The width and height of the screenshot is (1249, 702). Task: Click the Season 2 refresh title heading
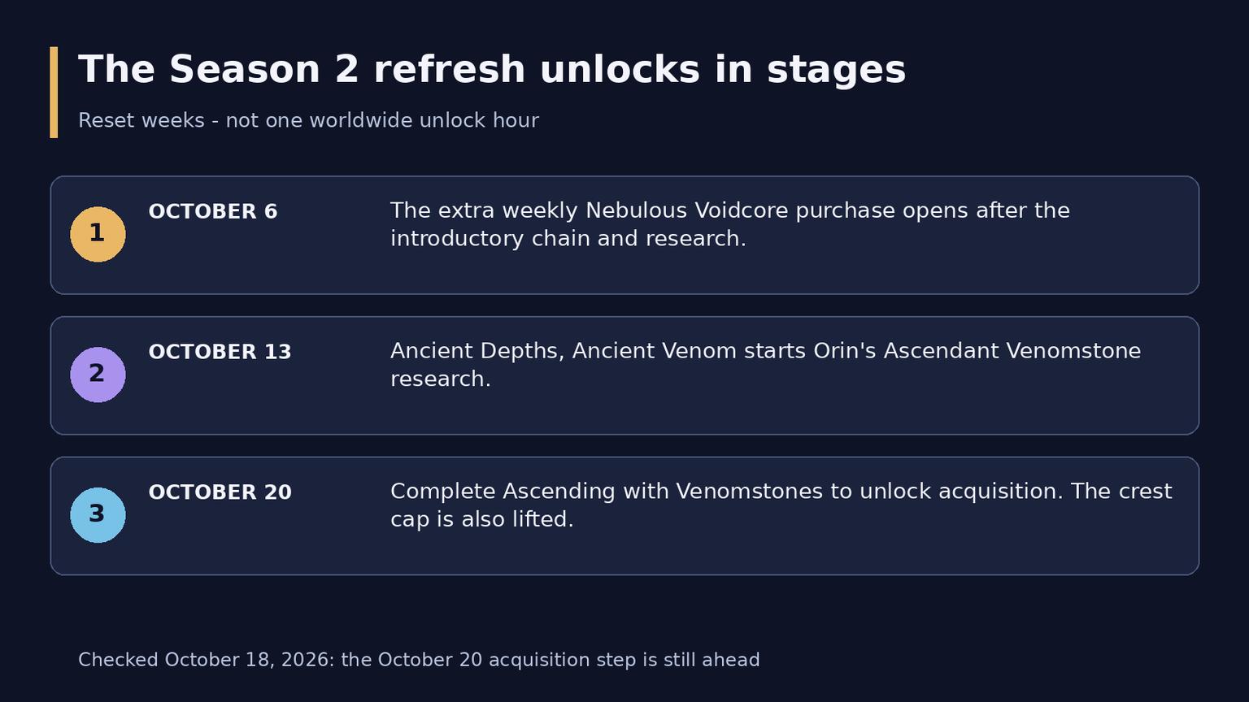492,70
